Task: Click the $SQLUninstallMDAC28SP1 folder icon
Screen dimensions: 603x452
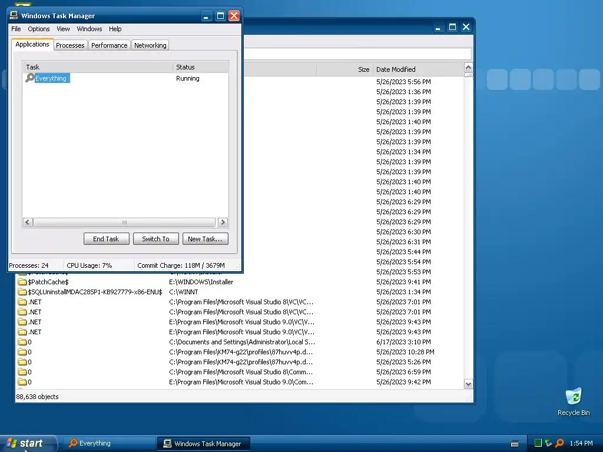Action: [22, 292]
